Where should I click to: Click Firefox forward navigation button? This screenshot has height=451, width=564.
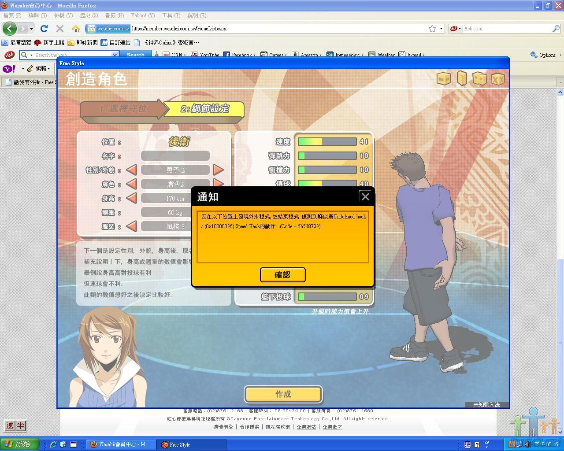click(23, 29)
